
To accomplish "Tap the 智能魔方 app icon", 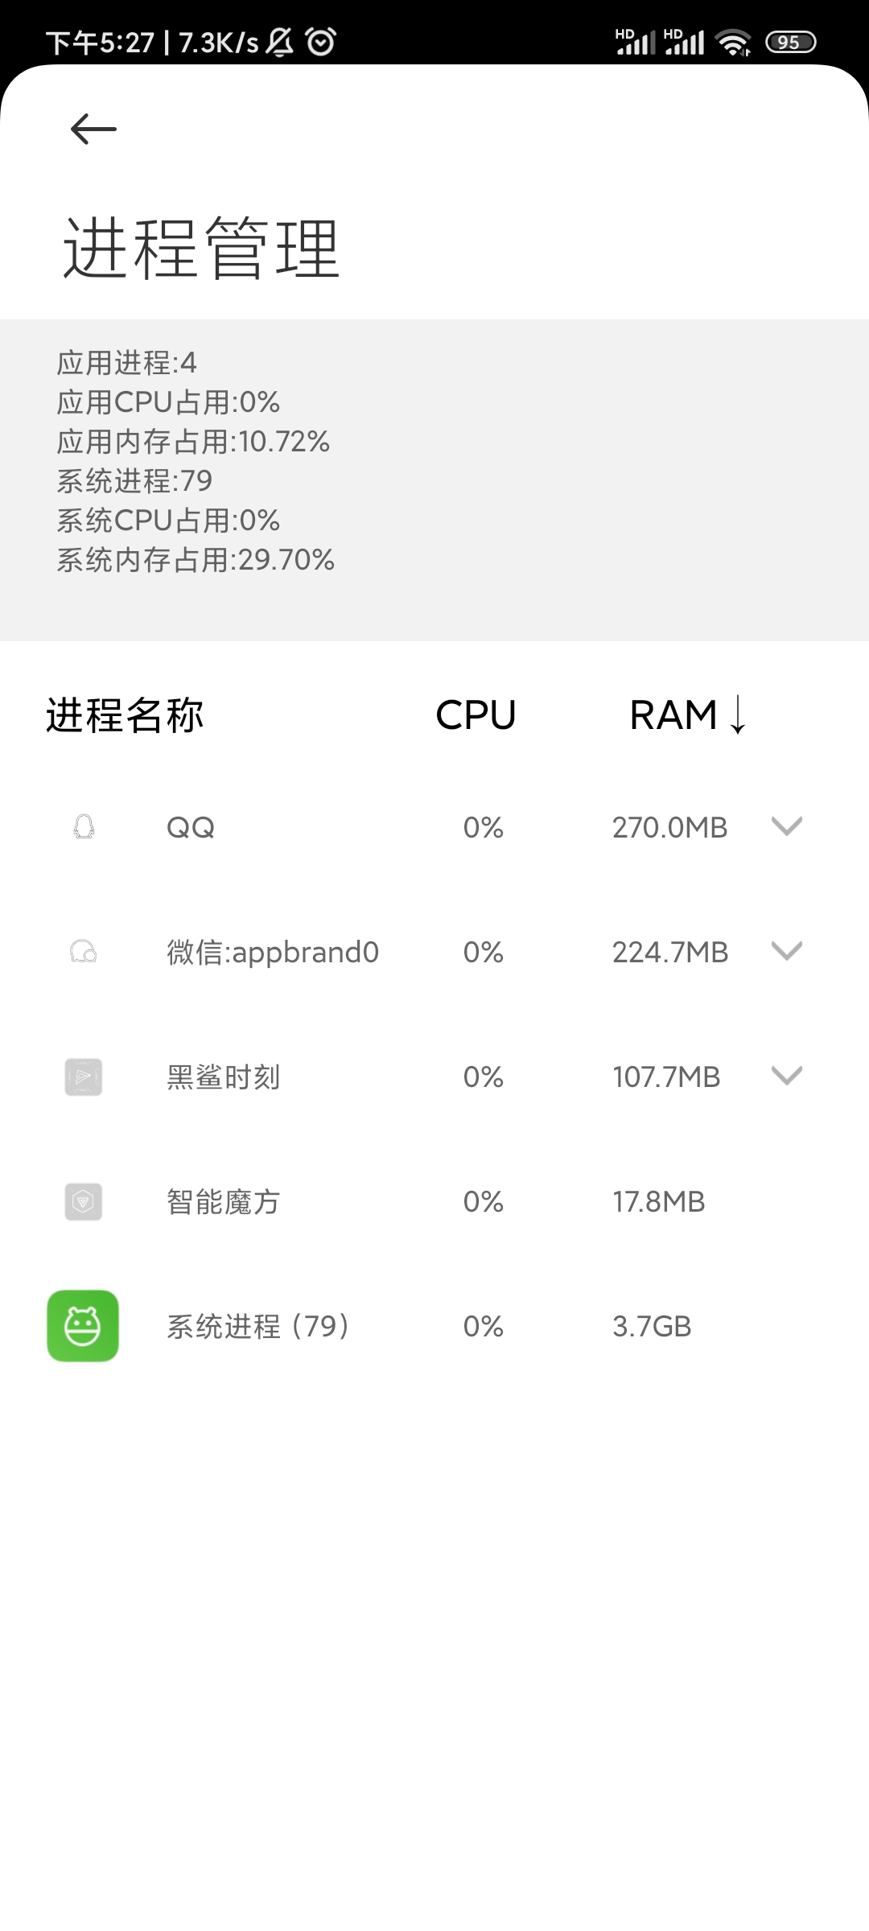I will [84, 1201].
